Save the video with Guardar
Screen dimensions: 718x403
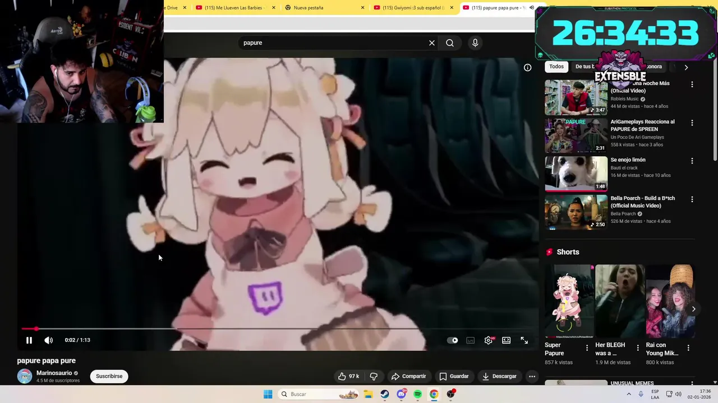coord(454,376)
